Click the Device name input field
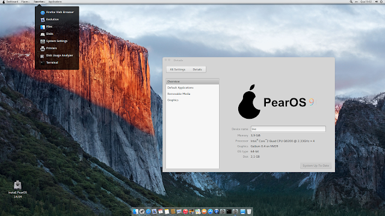Image resolution: width=385 pixels, height=216 pixels. click(x=288, y=129)
